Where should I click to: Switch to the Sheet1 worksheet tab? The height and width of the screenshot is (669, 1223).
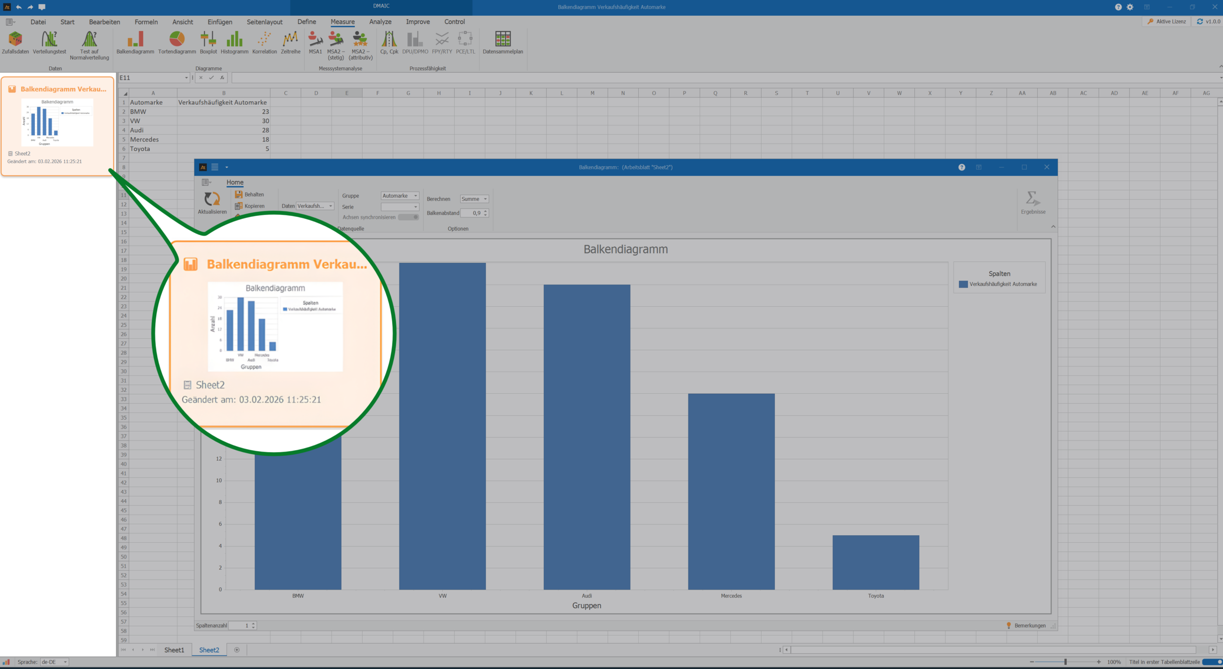point(174,650)
